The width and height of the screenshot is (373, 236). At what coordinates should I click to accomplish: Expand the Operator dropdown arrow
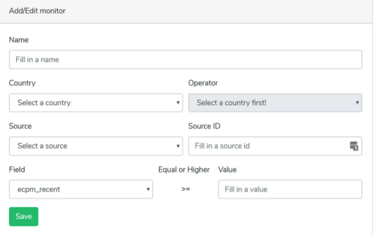pyautogui.click(x=357, y=103)
